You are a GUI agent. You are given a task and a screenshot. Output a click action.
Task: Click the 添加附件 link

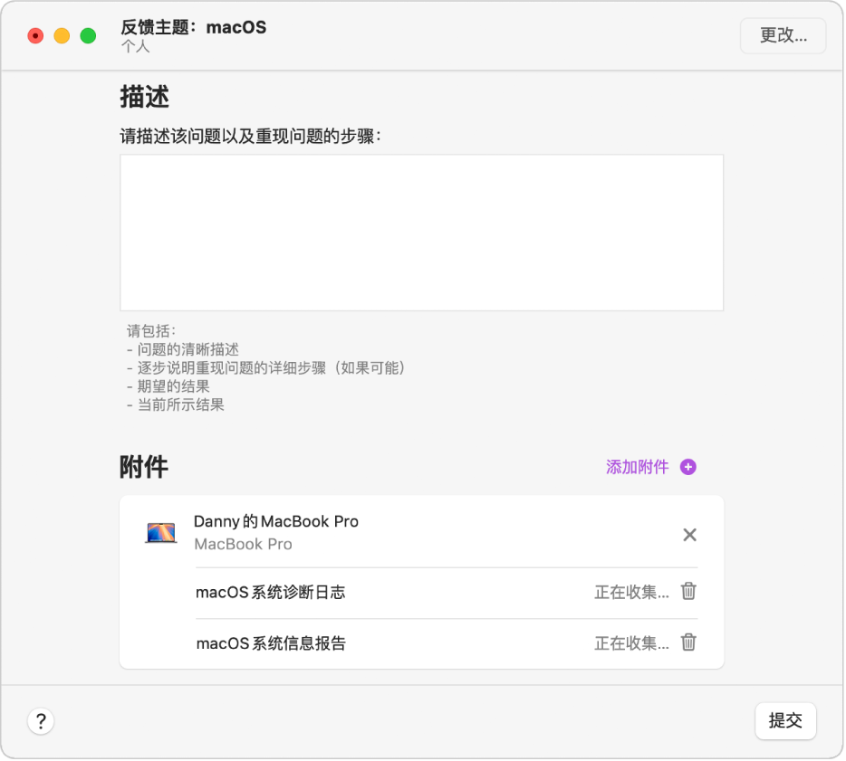coord(637,467)
